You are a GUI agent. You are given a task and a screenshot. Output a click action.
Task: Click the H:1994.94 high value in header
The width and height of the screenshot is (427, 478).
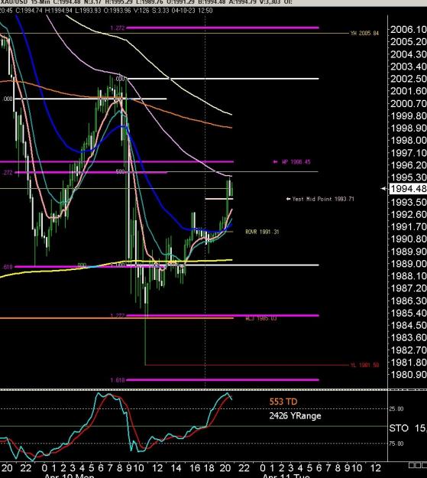click(59, 11)
